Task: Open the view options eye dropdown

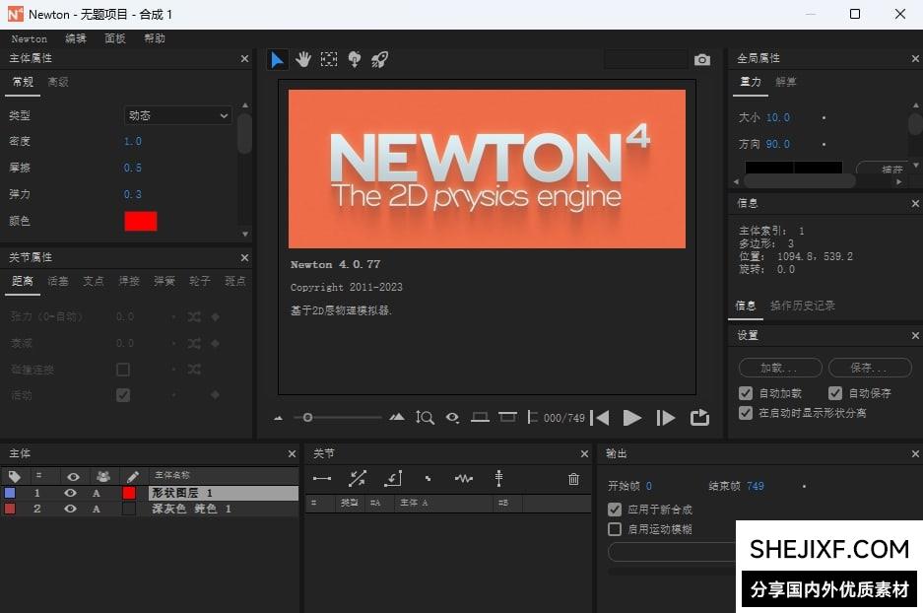Action: (452, 418)
